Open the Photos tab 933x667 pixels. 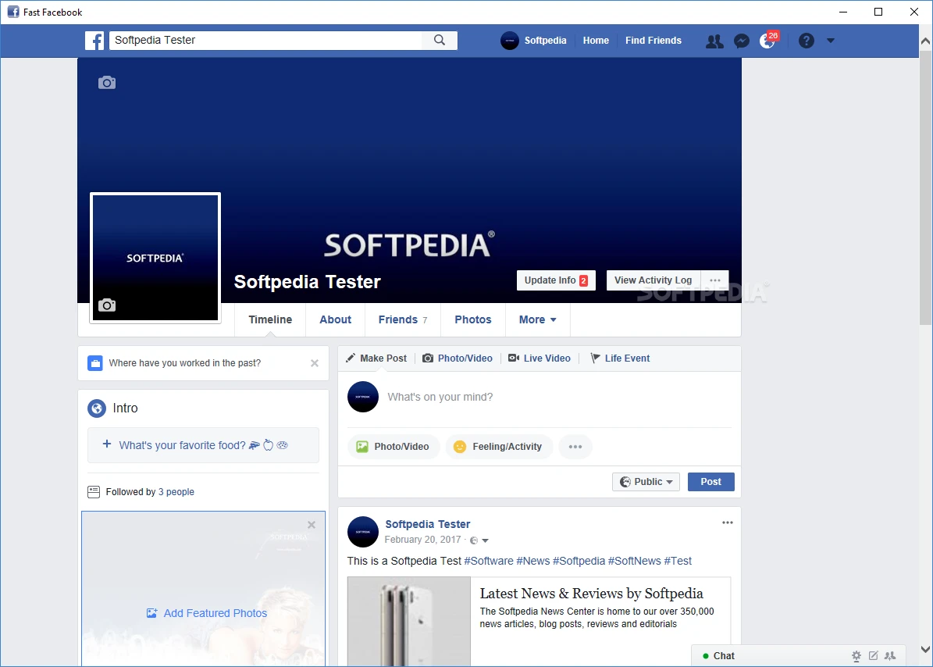coord(473,319)
